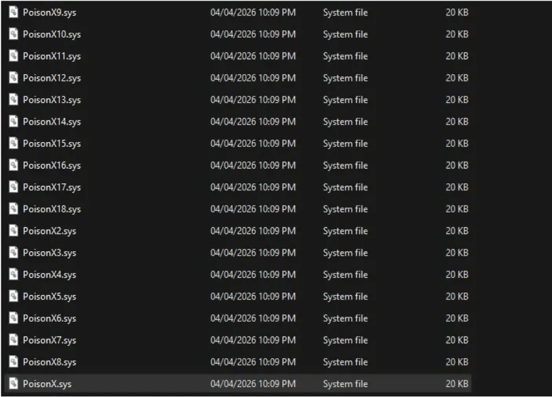Select the PoisonX13.sys file name

coord(51,100)
